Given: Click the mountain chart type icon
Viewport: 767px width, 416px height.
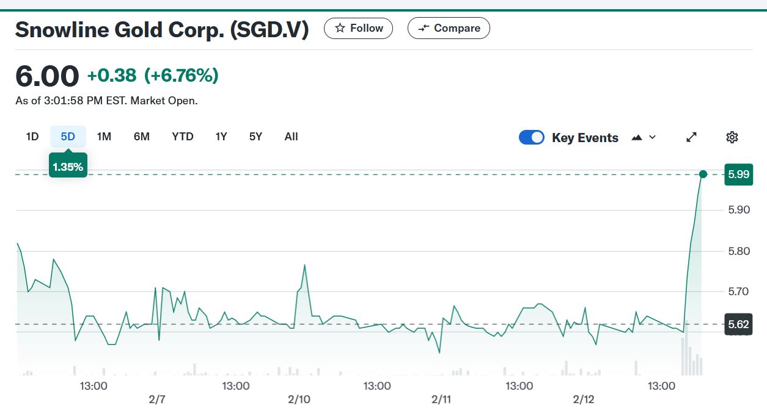Looking at the screenshot, I should 637,137.
